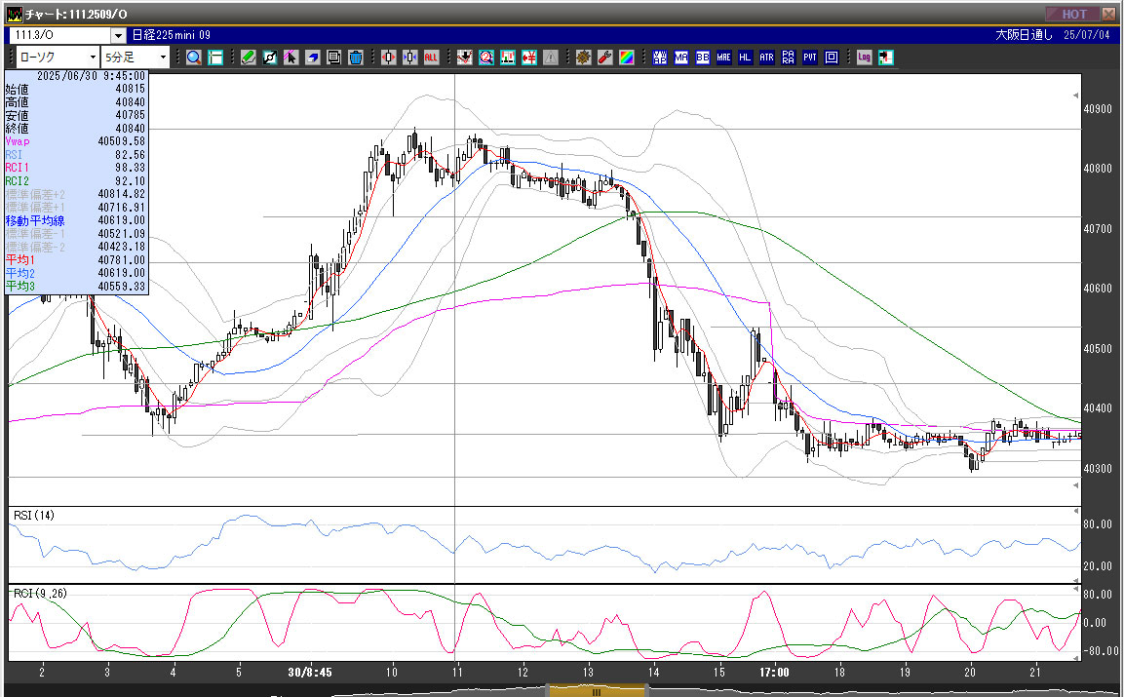The width and height of the screenshot is (1124, 697).
Task: Click the copy drawings icon
Action: click(333, 58)
